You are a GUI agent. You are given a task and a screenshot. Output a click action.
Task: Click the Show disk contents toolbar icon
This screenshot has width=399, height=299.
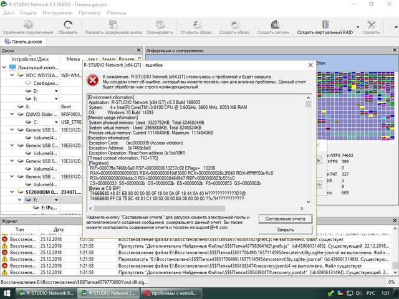113,25
